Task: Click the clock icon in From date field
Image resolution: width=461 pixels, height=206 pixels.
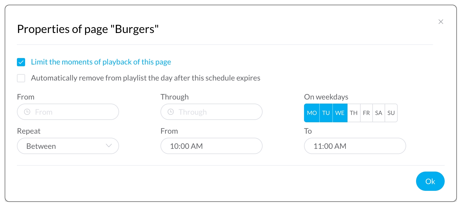Action: [x=27, y=112]
